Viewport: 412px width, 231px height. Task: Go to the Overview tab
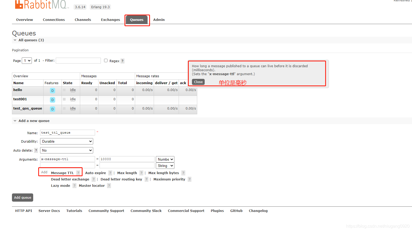(24, 20)
